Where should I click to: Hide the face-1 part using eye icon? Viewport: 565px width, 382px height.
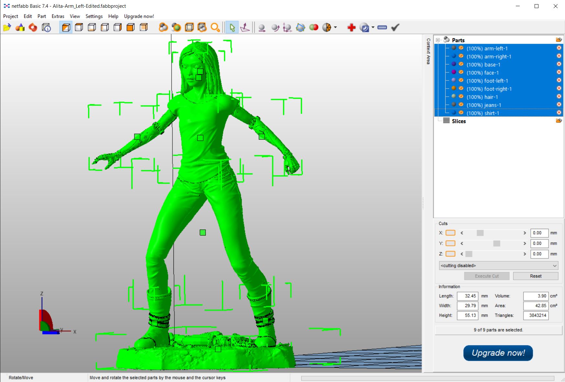coord(461,72)
